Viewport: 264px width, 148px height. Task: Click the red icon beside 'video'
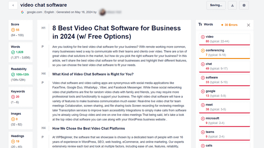tap(203, 37)
